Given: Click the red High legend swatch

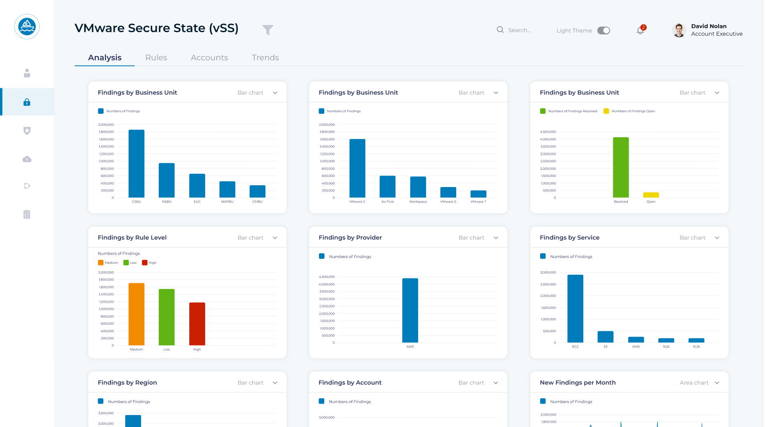Looking at the screenshot, I should pos(145,263).
